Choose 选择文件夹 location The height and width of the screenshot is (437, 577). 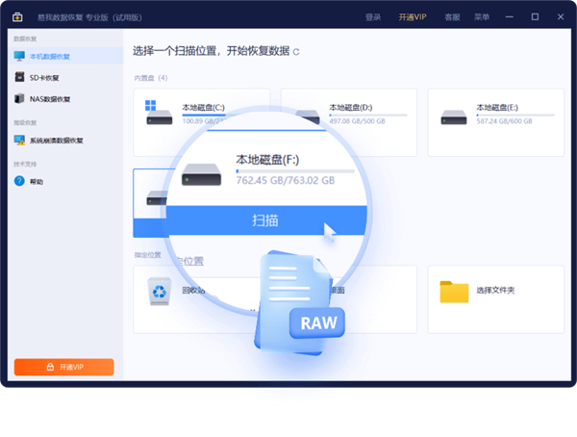[x=495, y=299]
